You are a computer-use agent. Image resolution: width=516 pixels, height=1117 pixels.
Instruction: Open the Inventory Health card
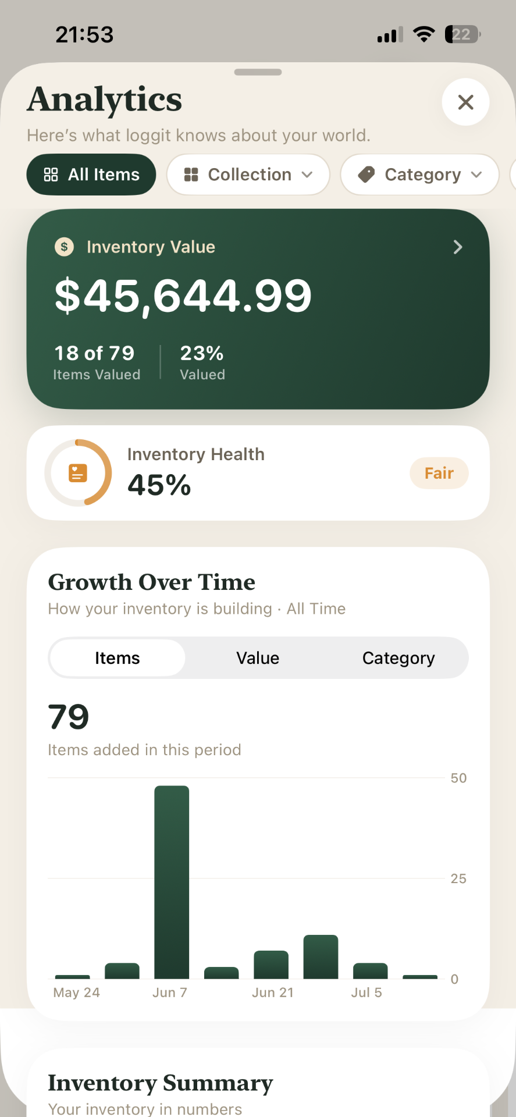click(x=258, y=473)
